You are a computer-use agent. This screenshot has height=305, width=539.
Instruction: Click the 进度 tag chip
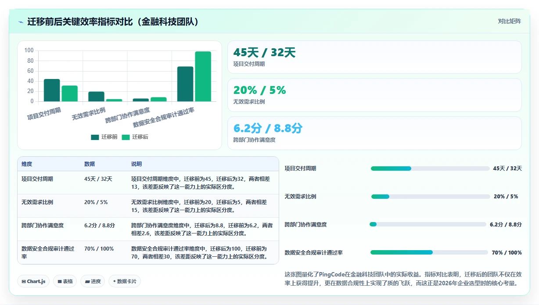pyautogui.click(x=93, y=281)
